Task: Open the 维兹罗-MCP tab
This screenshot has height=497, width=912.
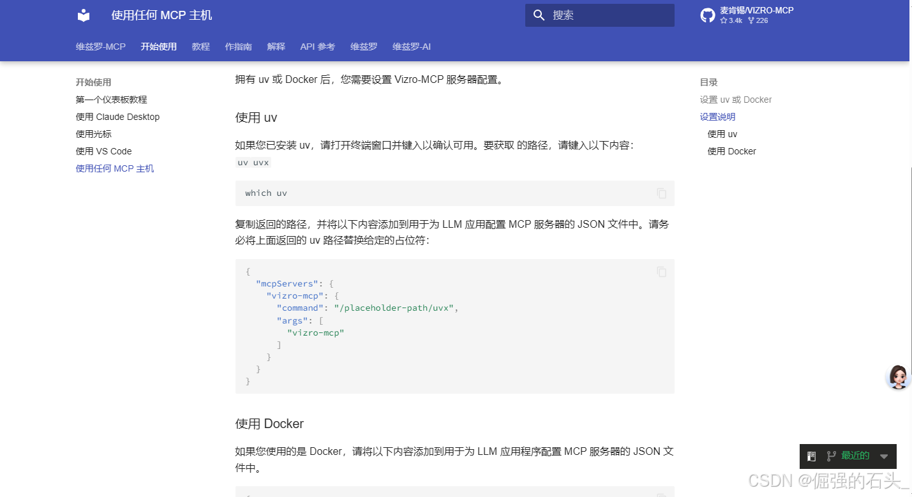Action: 101,47
